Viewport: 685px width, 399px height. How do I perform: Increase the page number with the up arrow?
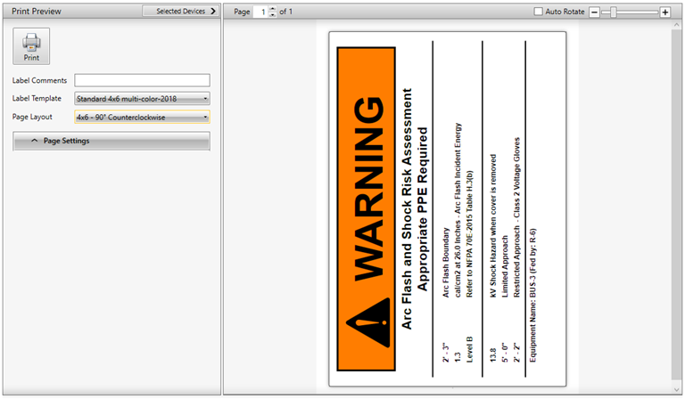click(273, 9)
